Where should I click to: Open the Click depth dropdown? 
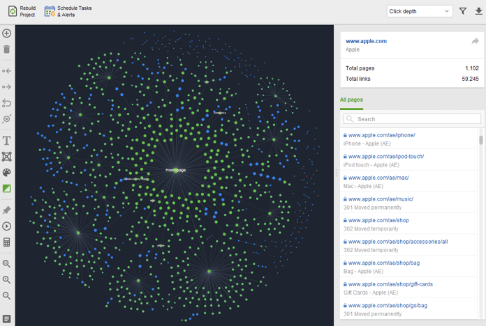[x=420, y=11]
